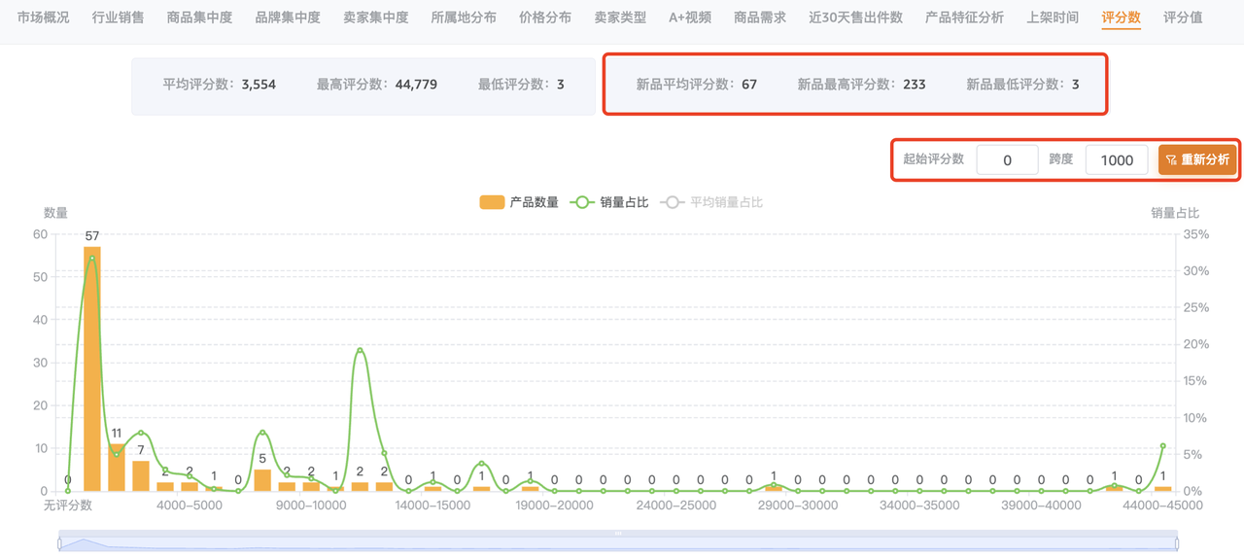This screenshot has width=1244, height=559.
Task: Click the filter icon on 重新分析 button
Action: click(1172, 159)
